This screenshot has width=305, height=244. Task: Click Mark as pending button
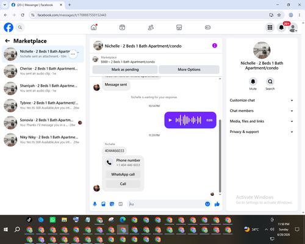point(125,70)
